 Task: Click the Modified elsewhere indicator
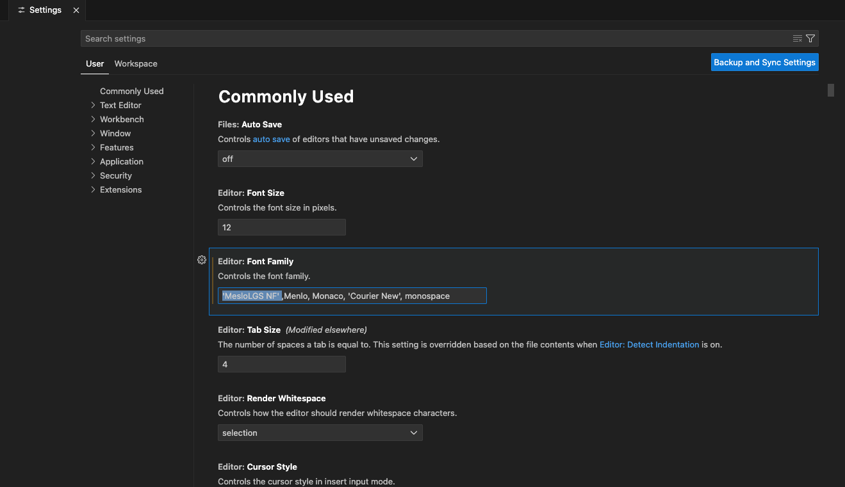[326, 330]
